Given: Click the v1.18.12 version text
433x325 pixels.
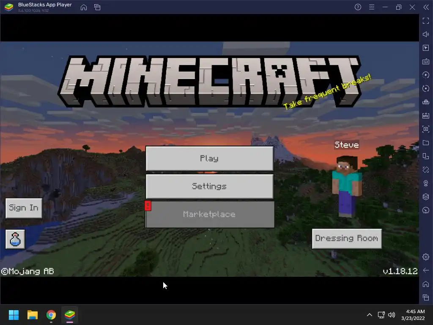Looking at the screenshot, I should pos(400,271).
